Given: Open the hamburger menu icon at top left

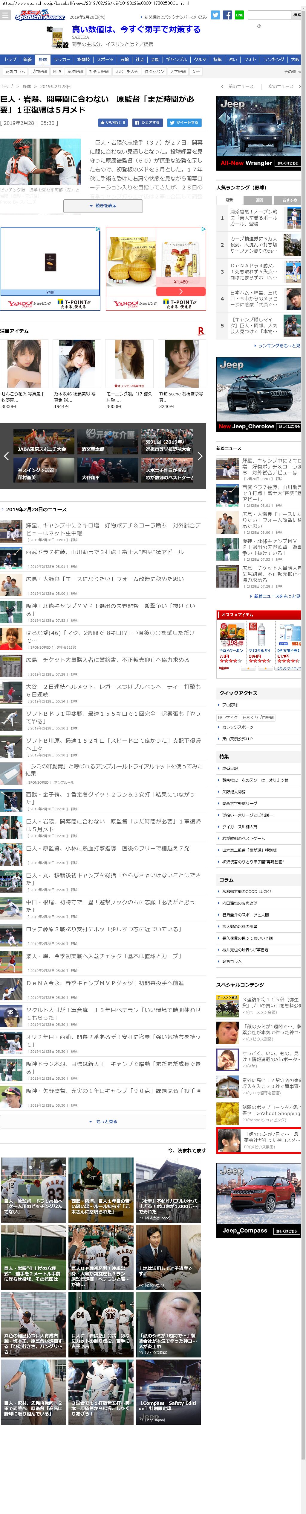Looking at the screenshot, I should point(5,15).
